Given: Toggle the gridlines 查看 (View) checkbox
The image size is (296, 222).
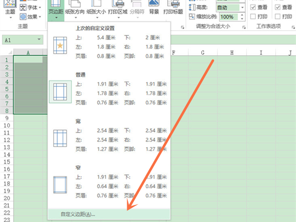Looking at the screenshot, I should click(253, 8).
